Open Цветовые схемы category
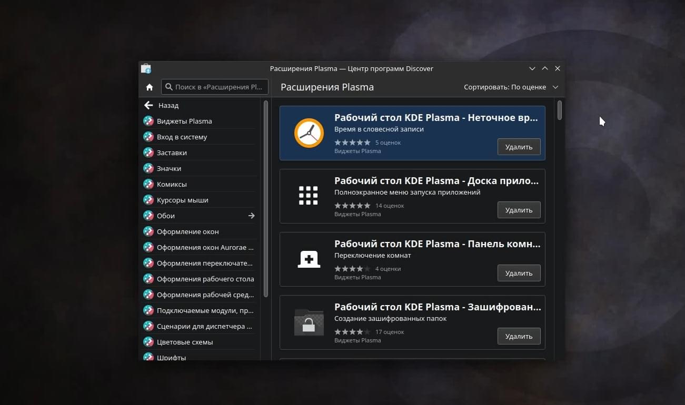685x405 pixels. 199,342
